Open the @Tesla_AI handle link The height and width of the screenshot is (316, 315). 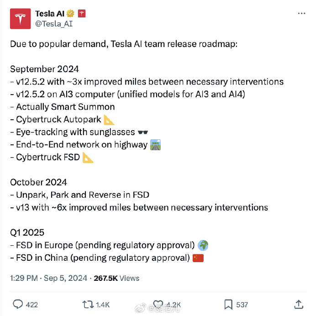[54, 24]
